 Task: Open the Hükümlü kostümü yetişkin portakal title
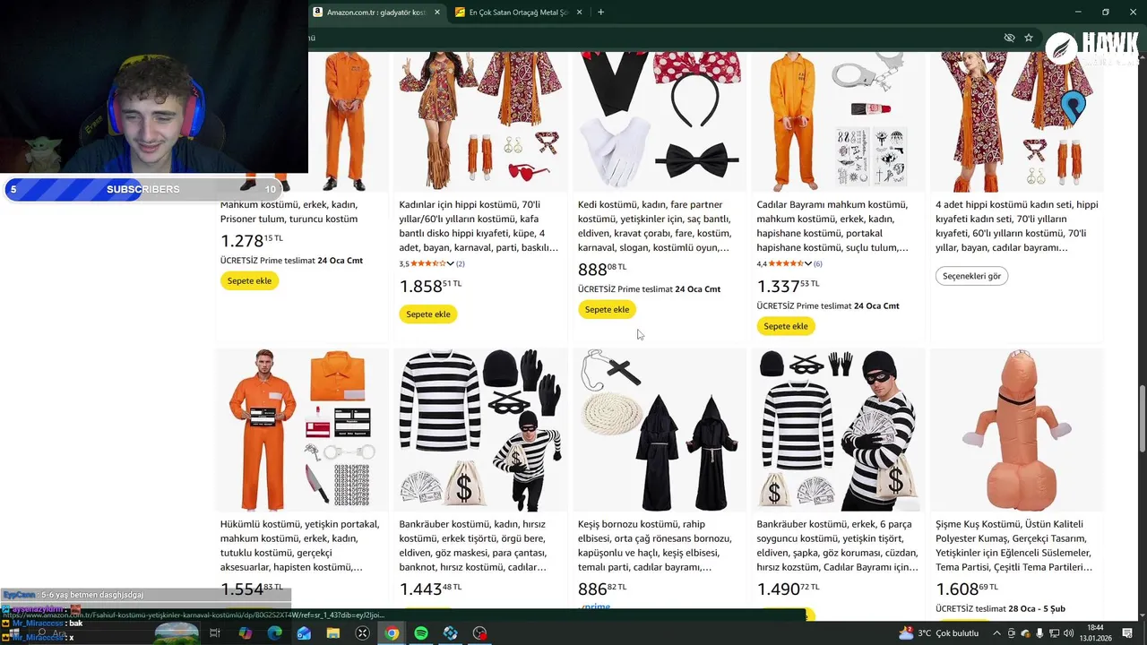(x=299, y=546)
